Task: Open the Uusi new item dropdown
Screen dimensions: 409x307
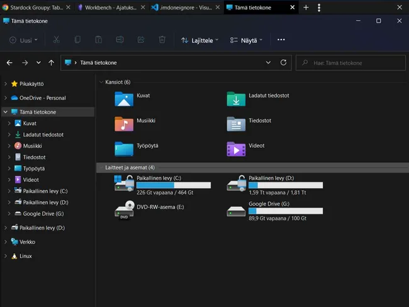Action: [23, 40]
